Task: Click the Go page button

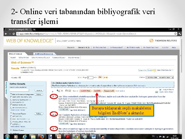Action: (100, 77)
